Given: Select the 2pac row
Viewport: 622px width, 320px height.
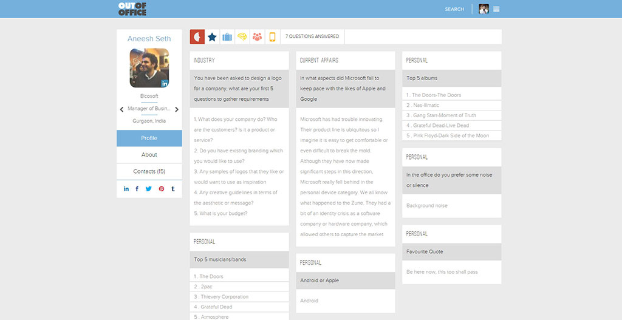Looking at the screenshot, I should [x=239, y=286].
